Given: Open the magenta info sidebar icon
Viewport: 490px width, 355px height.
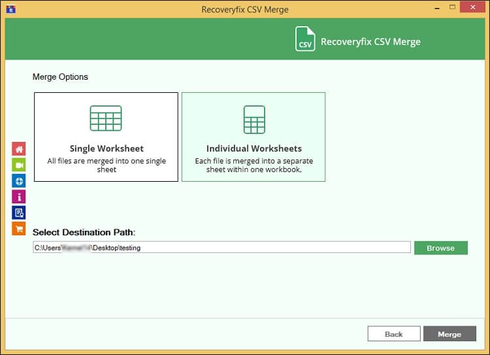Looking at the screenshot, I should (x=19, y=197).
